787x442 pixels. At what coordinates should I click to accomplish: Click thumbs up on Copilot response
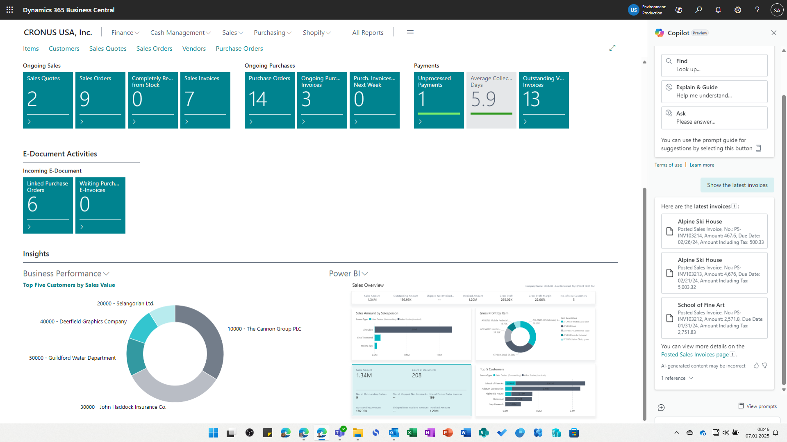pyautogui.click(x=756, y=365)
